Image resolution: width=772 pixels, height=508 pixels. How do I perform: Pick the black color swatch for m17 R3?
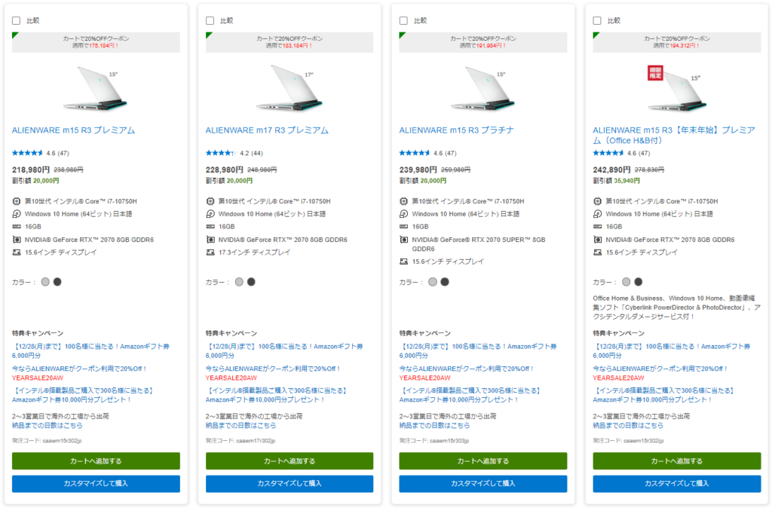(x=251, y=282)
